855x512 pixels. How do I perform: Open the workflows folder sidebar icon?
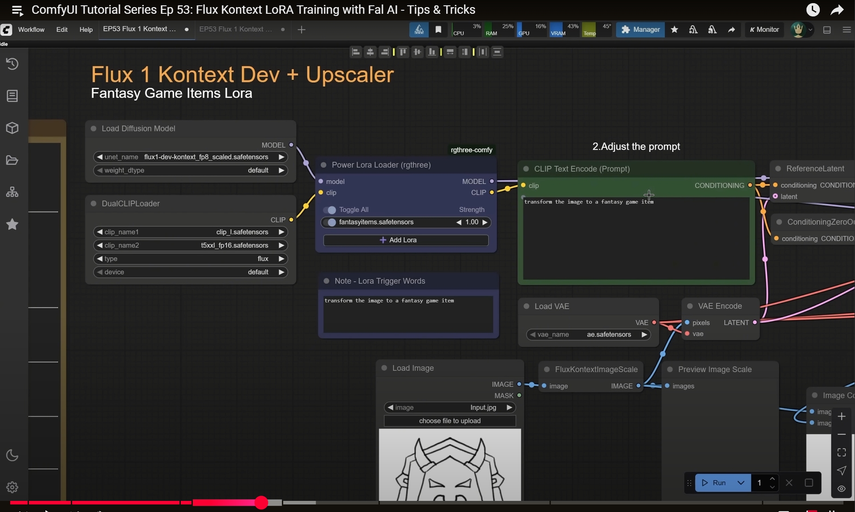(12, 160)
